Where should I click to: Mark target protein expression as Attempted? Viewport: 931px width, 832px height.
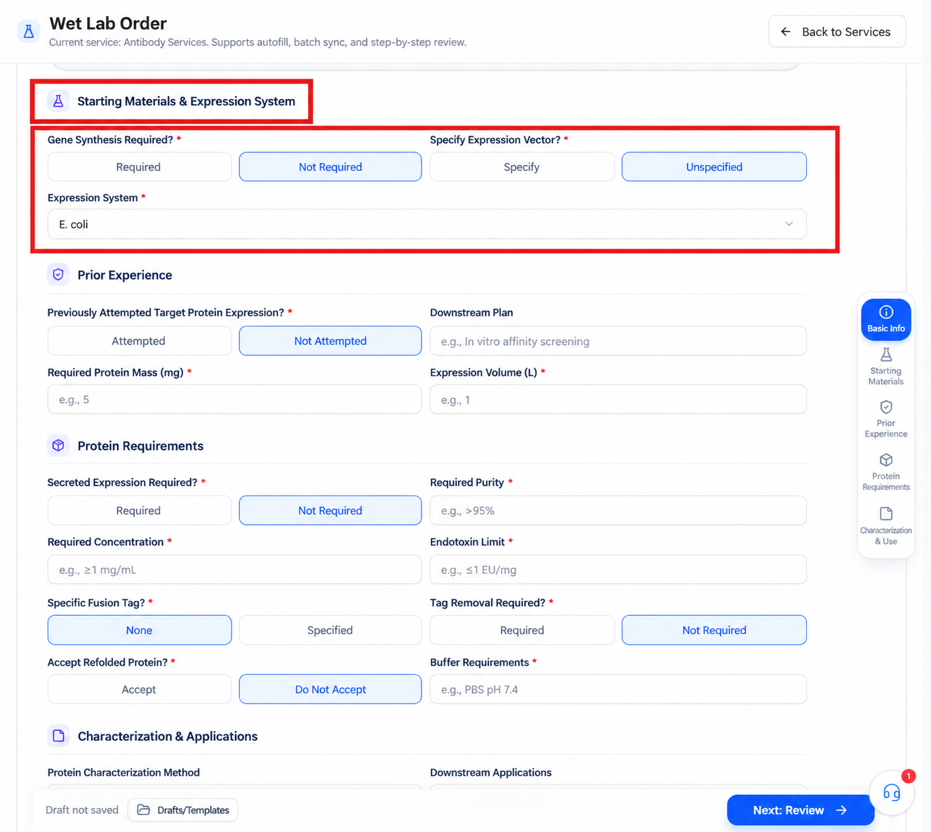[x=139, y=341]
